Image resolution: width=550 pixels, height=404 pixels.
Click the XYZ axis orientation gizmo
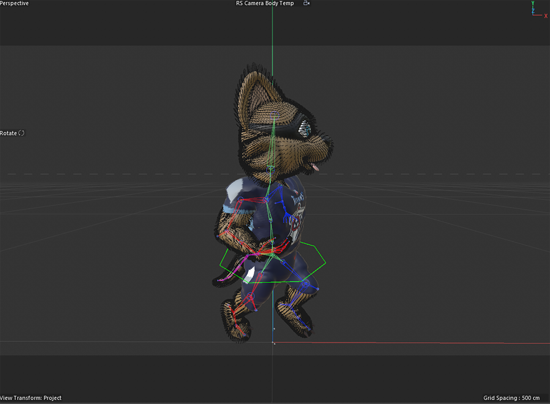tap(539, 10)
